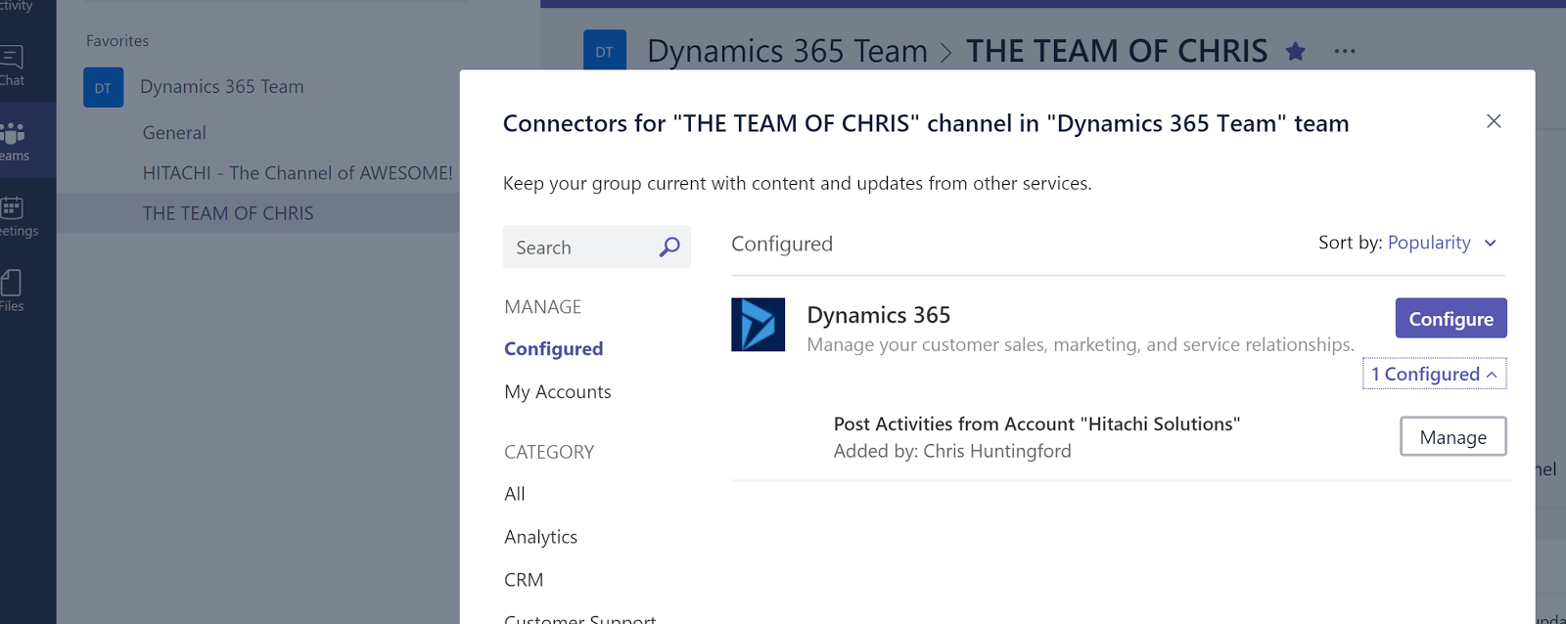
Task: Click the favorite star for the channel
Action: [1295, 52]
